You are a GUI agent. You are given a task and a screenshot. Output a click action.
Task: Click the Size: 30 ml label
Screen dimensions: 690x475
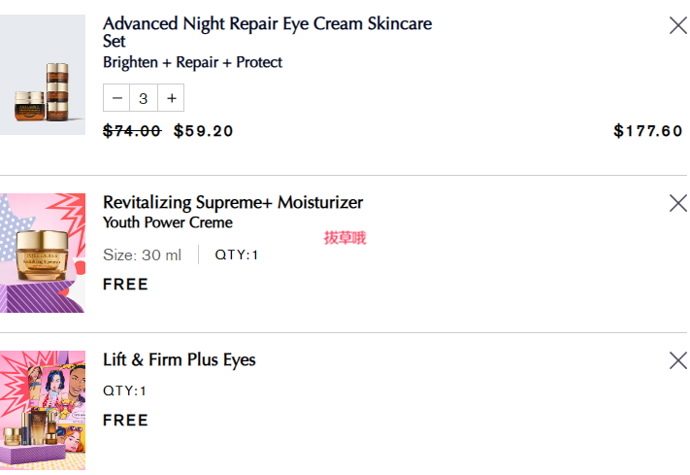142,254
